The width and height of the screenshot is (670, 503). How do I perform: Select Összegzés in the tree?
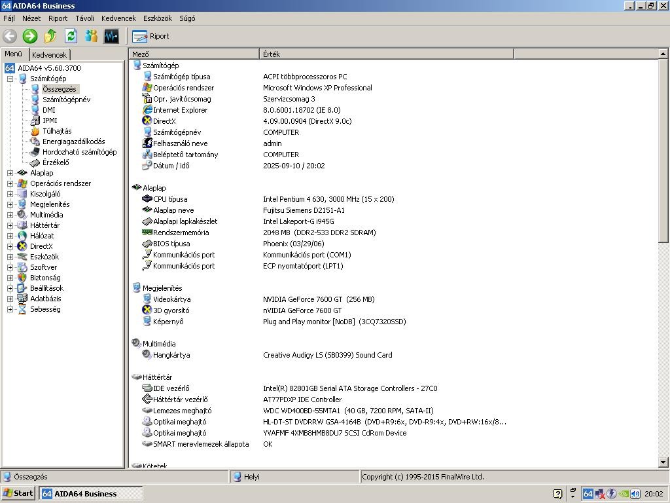[x=60, y=89]
